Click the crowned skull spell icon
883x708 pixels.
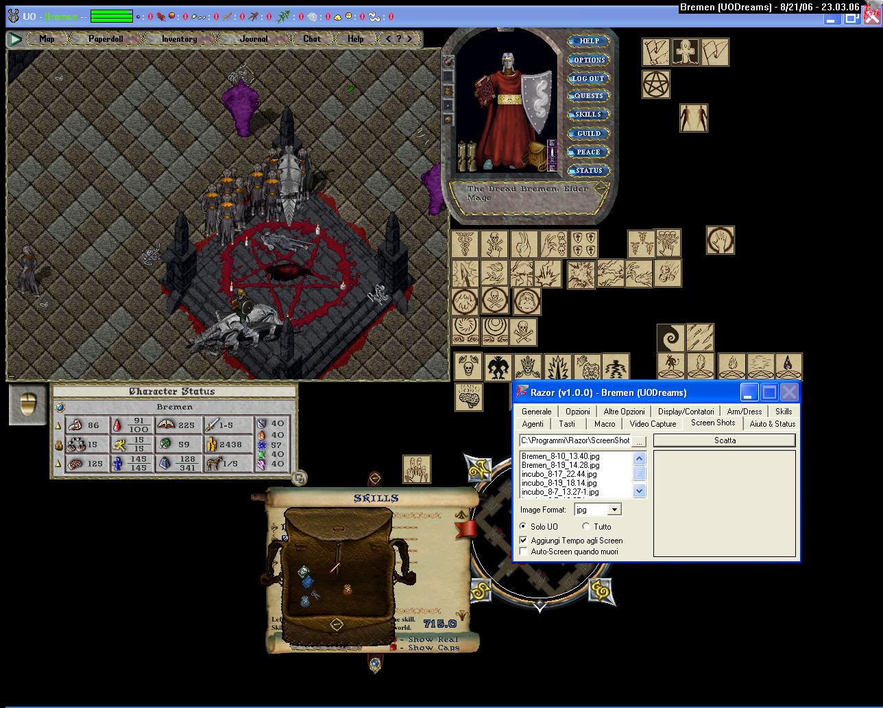(527, 367)
